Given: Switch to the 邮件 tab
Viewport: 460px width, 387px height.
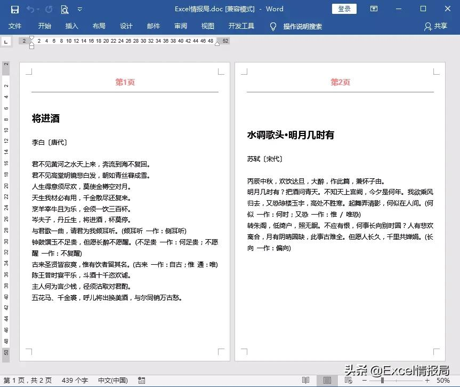Looking at the screenshot, I should click(154, 26).
